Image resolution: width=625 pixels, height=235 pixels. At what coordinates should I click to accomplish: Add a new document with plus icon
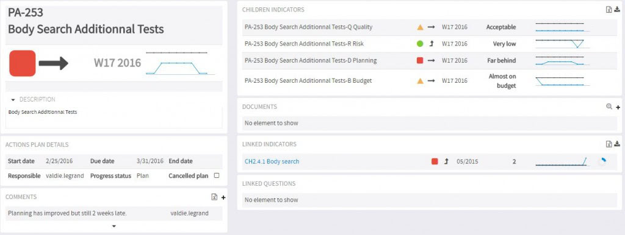618,107
